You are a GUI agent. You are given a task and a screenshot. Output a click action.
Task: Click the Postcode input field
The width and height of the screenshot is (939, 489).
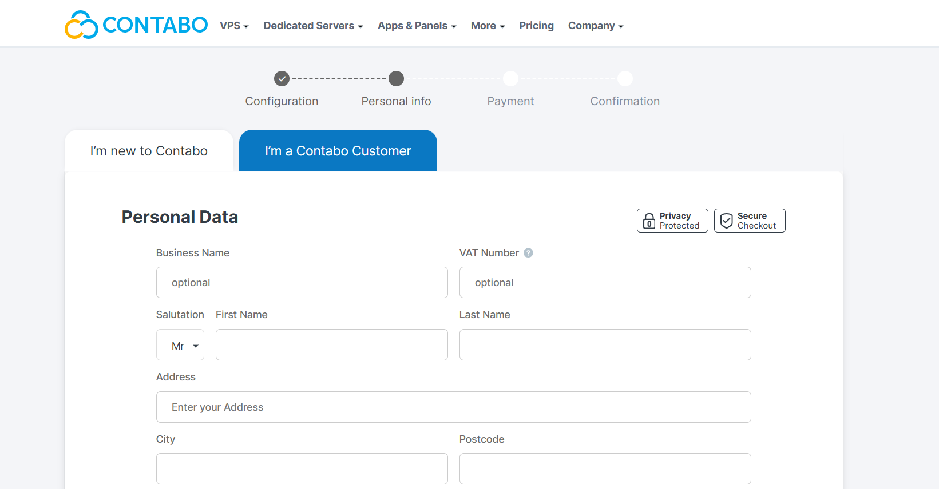[605, 468]
